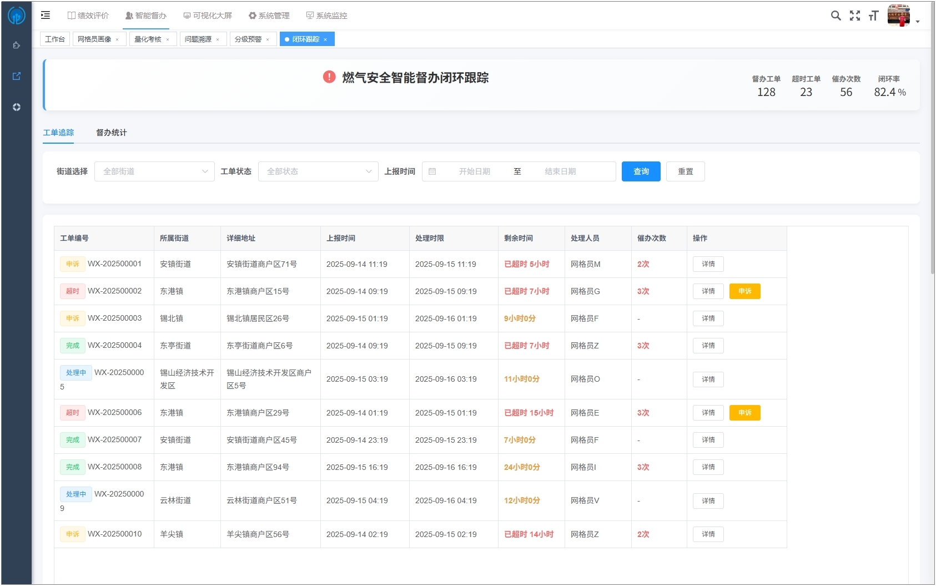Click the font size adjustment icon
Viewport: 936px width, 587px height.
874,16
